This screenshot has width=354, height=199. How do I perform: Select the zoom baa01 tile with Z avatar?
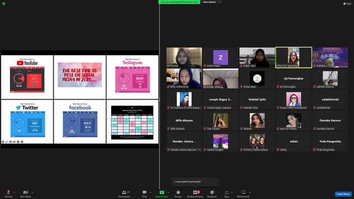221,57
